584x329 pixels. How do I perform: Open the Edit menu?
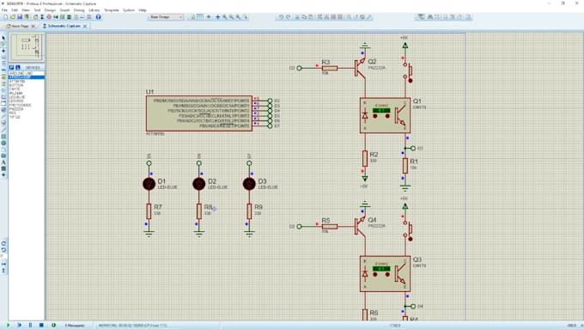15,10
